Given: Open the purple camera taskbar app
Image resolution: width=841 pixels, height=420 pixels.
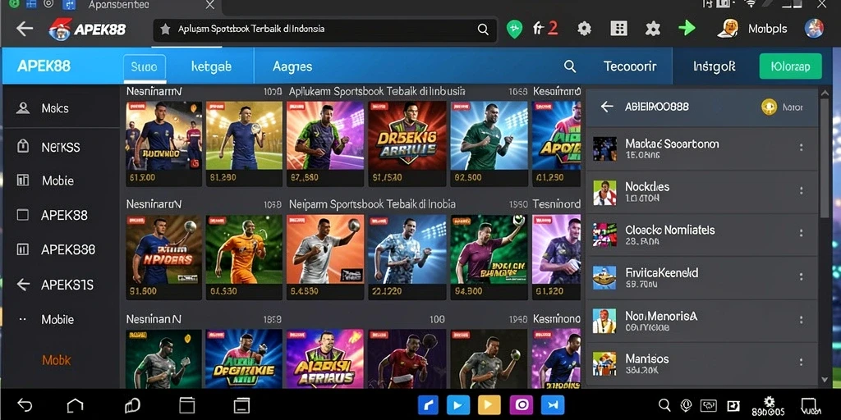Looking at the screenshot, I should (520, 405).
